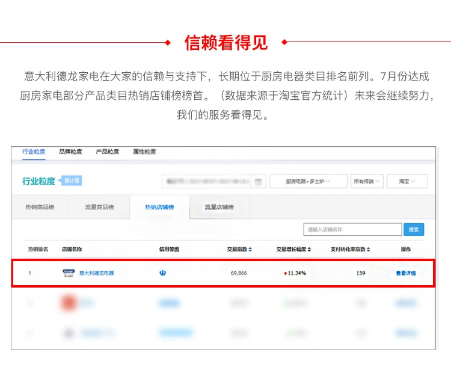Sort by 交易指数 column arrows
The width and height of the screenshot is (451, 376).
250,250
